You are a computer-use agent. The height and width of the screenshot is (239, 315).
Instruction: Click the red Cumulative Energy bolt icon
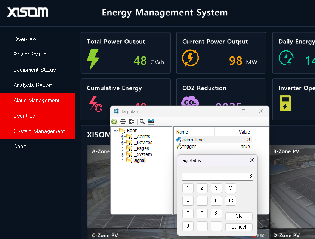96,104
